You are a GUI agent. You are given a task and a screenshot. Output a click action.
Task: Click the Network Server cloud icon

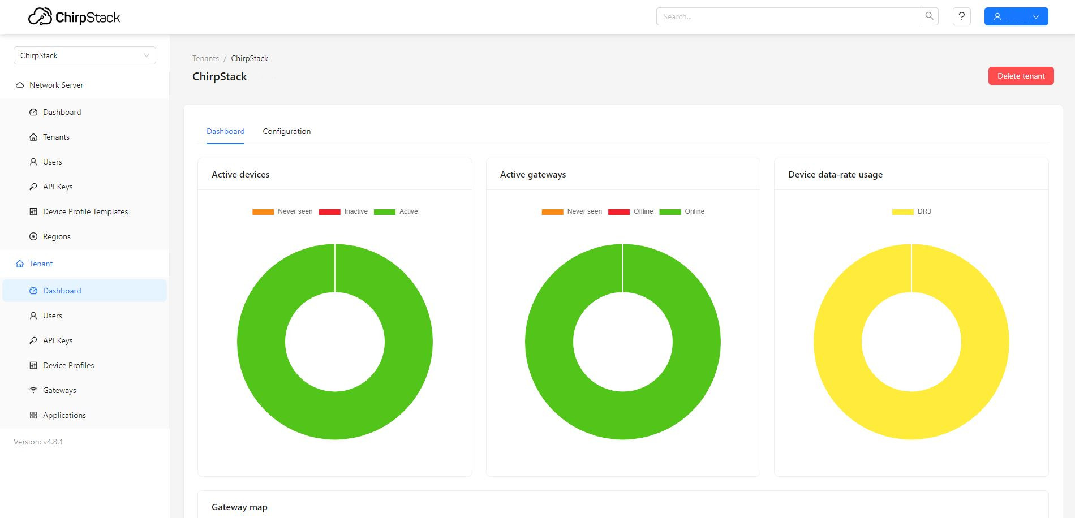20,85
